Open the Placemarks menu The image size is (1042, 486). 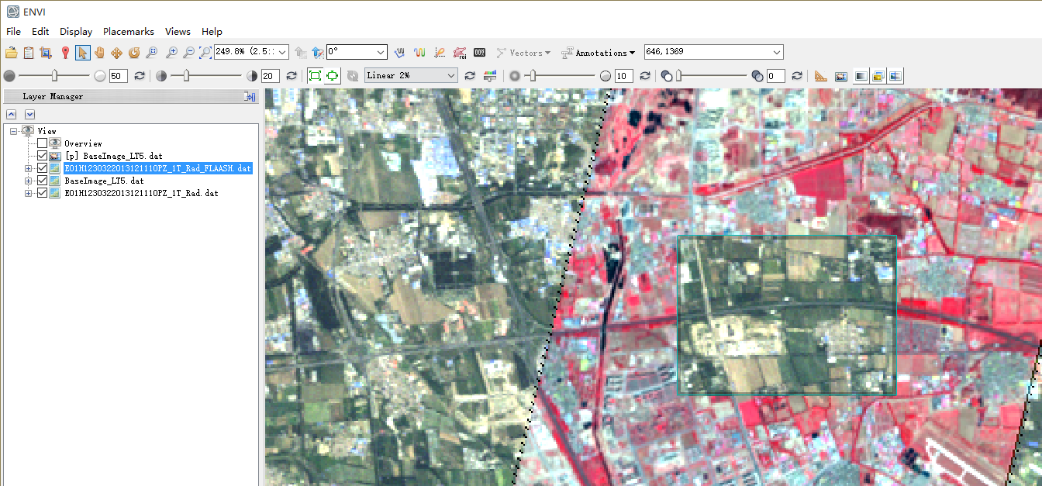tap(129, 32)
